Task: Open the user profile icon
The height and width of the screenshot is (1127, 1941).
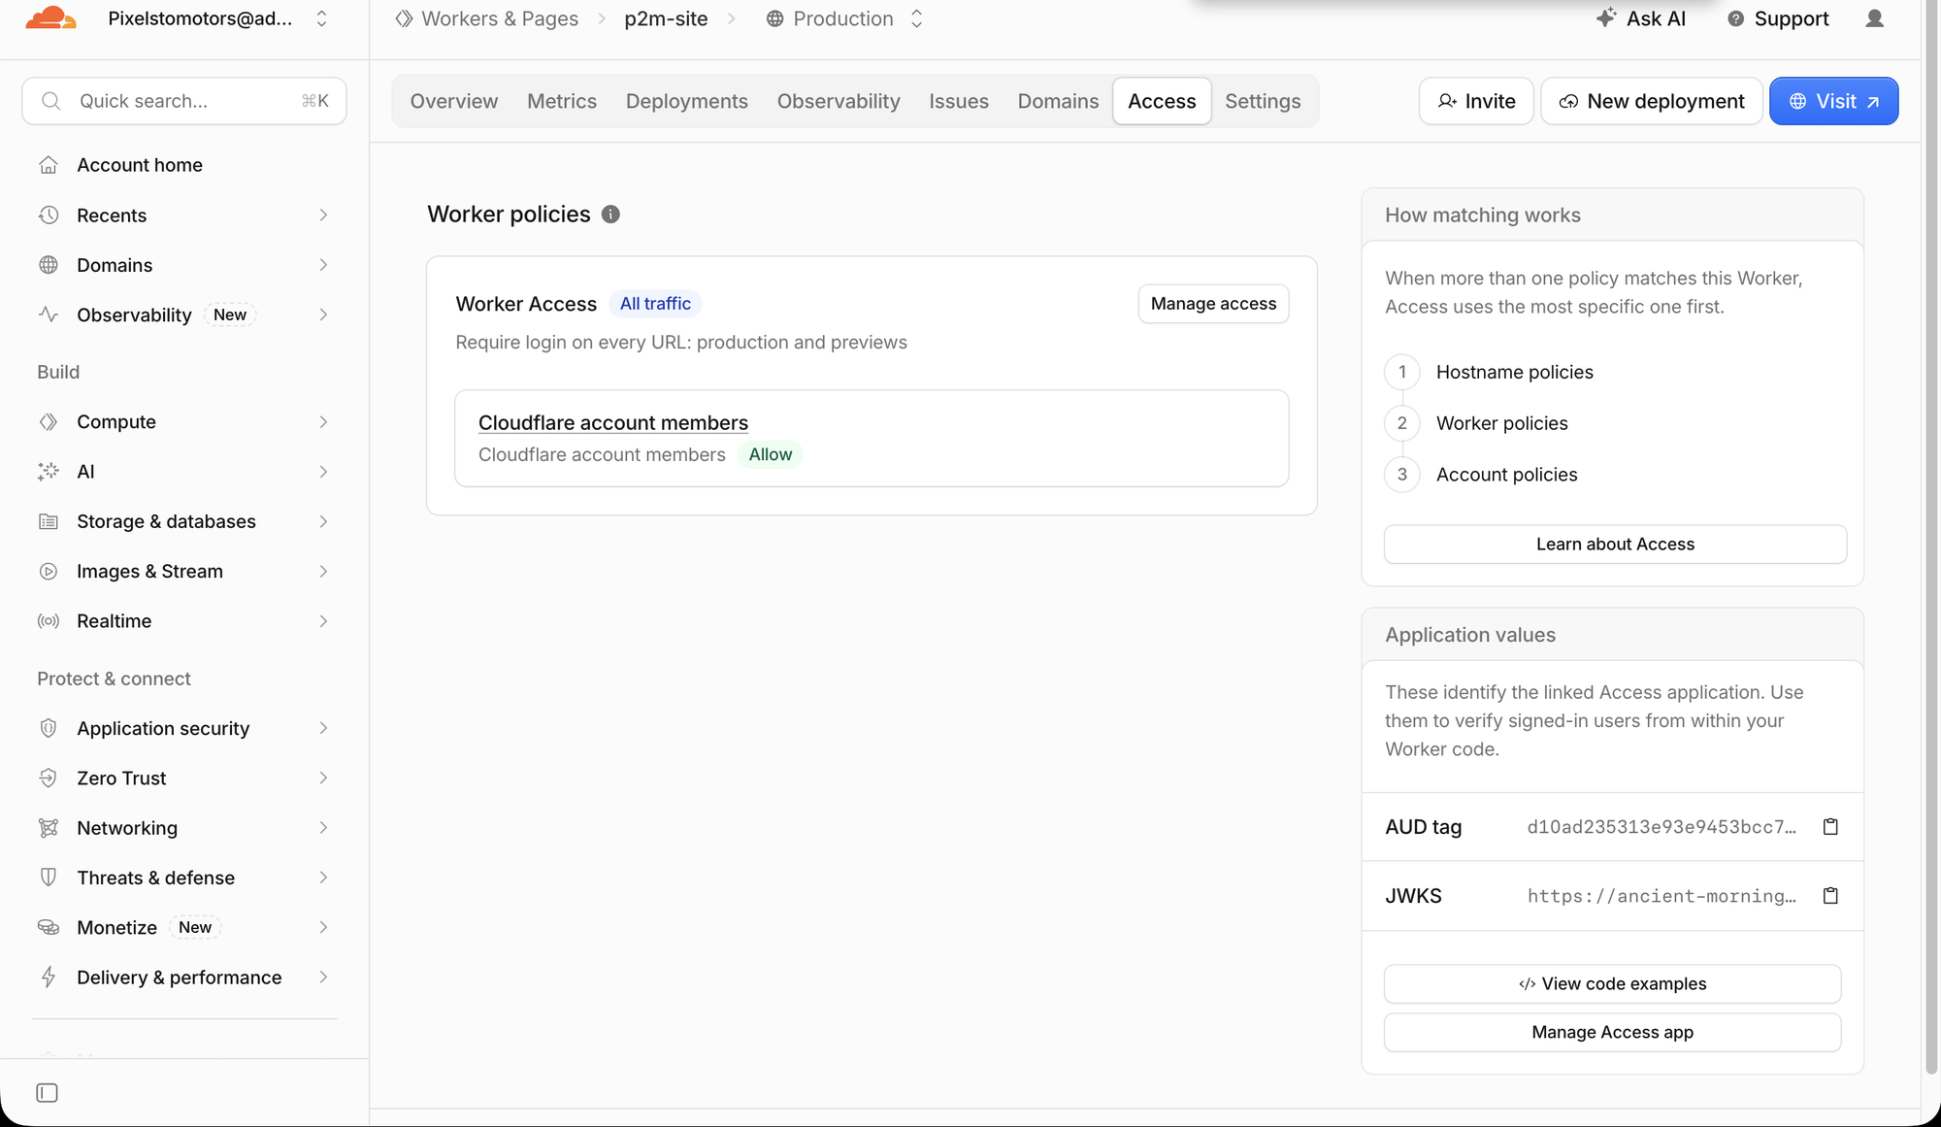Action: (x=1875, y=18)
